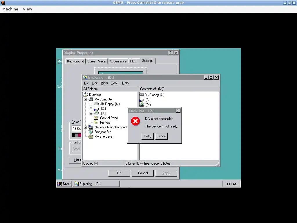Select the My Computer icon in tree
The image size is (297, 223).
pos(91,99)
